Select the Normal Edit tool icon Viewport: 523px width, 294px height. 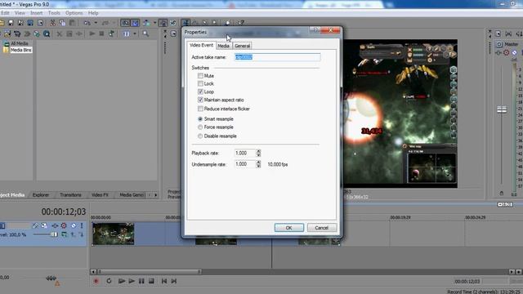(x=186, y=23)
